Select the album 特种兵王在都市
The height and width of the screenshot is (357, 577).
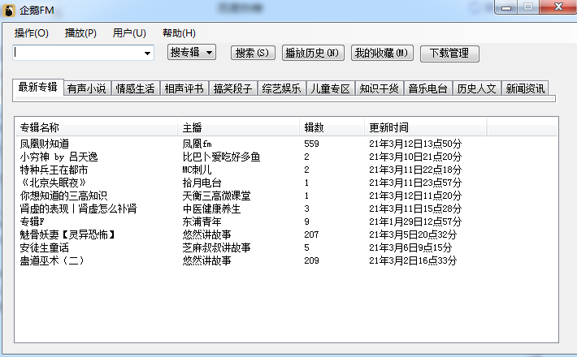[x=54, y=170]
